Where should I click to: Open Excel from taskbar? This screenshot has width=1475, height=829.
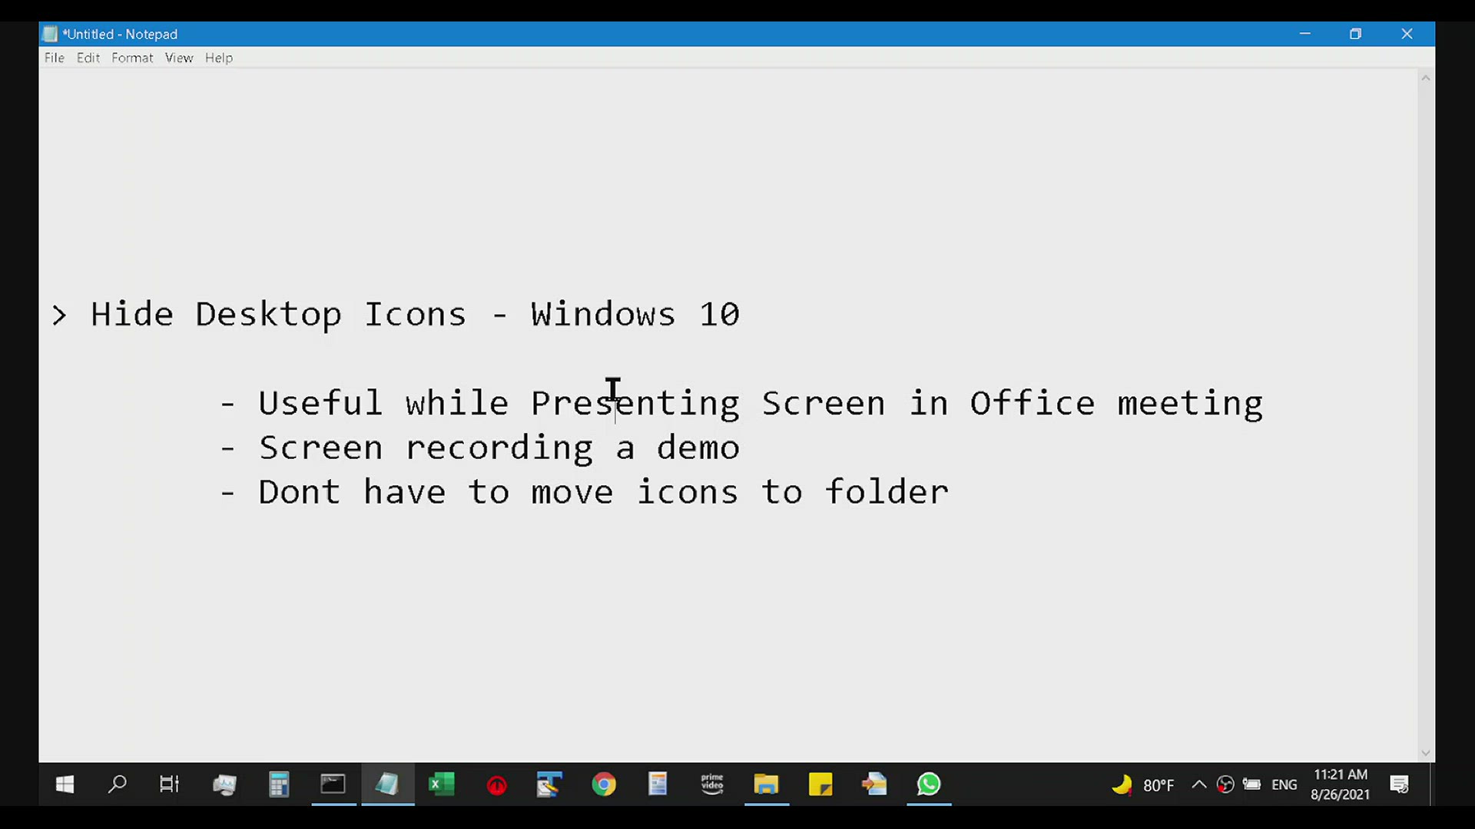[x=441, y=784]
